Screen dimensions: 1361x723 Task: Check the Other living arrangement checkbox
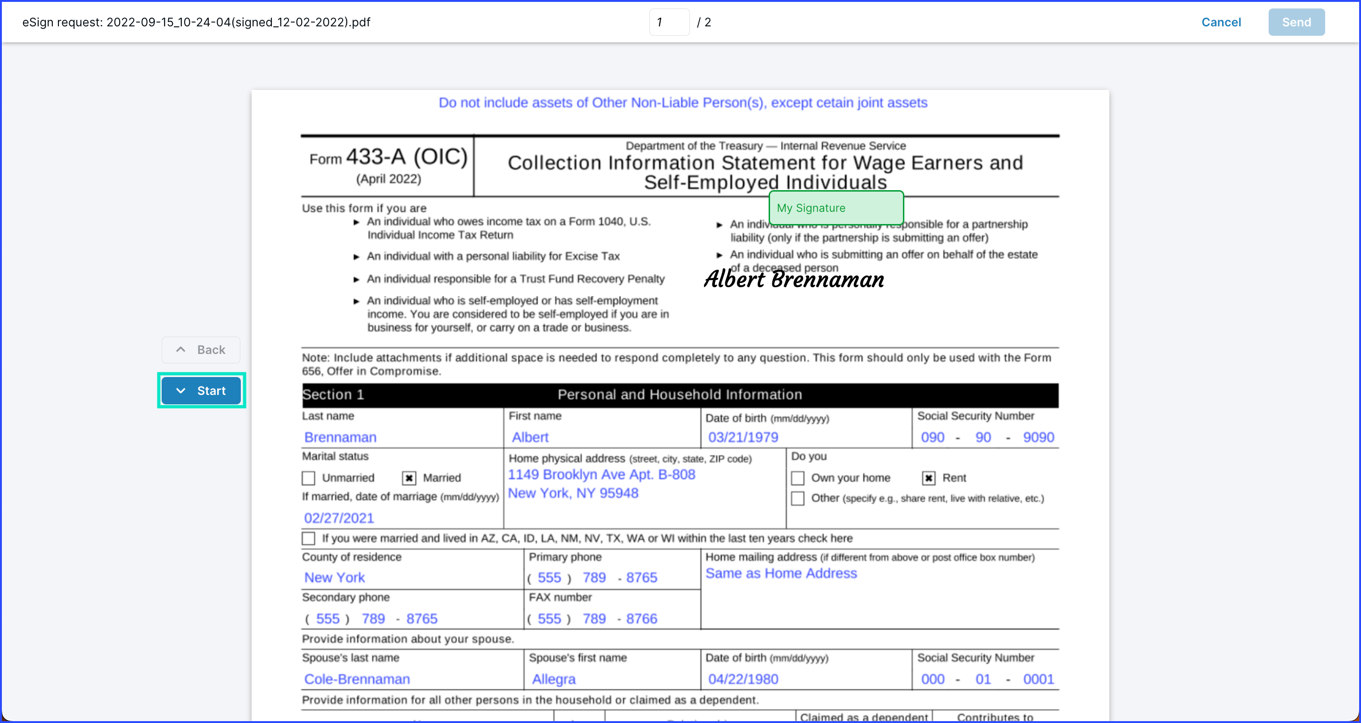point(798,498)
